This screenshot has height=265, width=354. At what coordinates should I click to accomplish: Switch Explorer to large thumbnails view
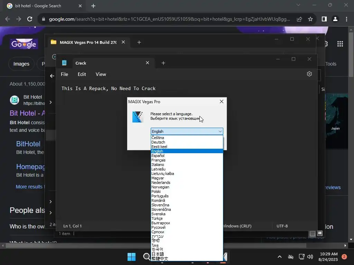click(320, 233)
